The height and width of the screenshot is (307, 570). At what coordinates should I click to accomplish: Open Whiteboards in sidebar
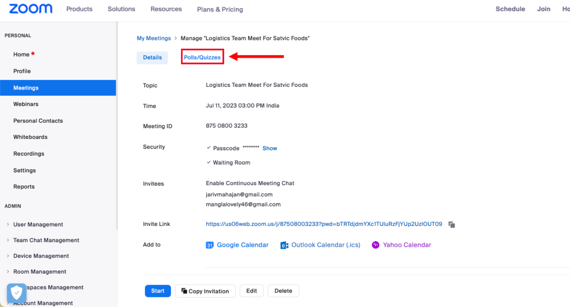pos(30,137)
